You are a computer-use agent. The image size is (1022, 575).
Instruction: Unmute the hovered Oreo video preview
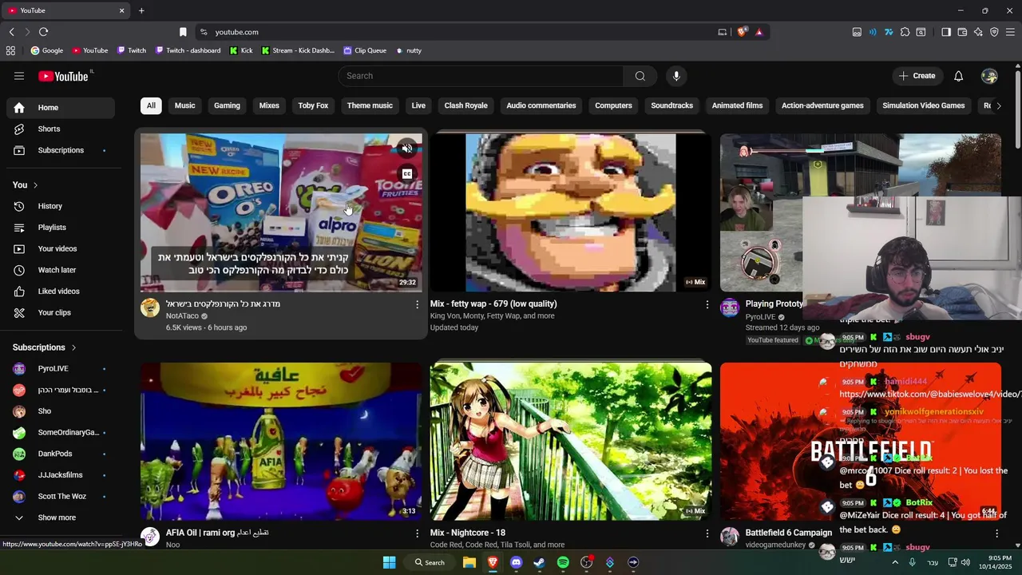click(407, 149)
